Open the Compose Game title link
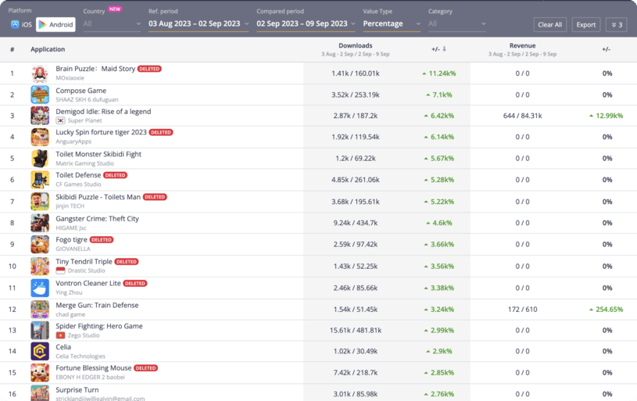 click(81, 91)
